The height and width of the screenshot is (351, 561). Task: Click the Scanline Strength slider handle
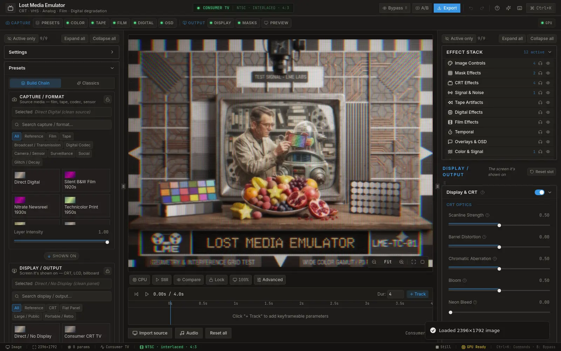(x=499, y=225)
